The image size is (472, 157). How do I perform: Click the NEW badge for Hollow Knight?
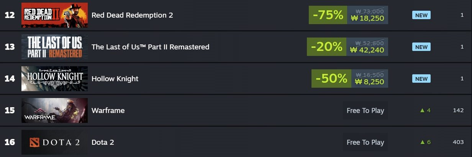tap(421, 78)
